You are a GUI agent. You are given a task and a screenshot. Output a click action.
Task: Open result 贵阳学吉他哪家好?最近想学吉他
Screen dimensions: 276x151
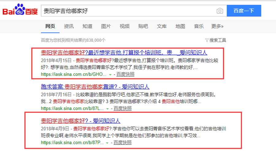[x=124, y=52]
